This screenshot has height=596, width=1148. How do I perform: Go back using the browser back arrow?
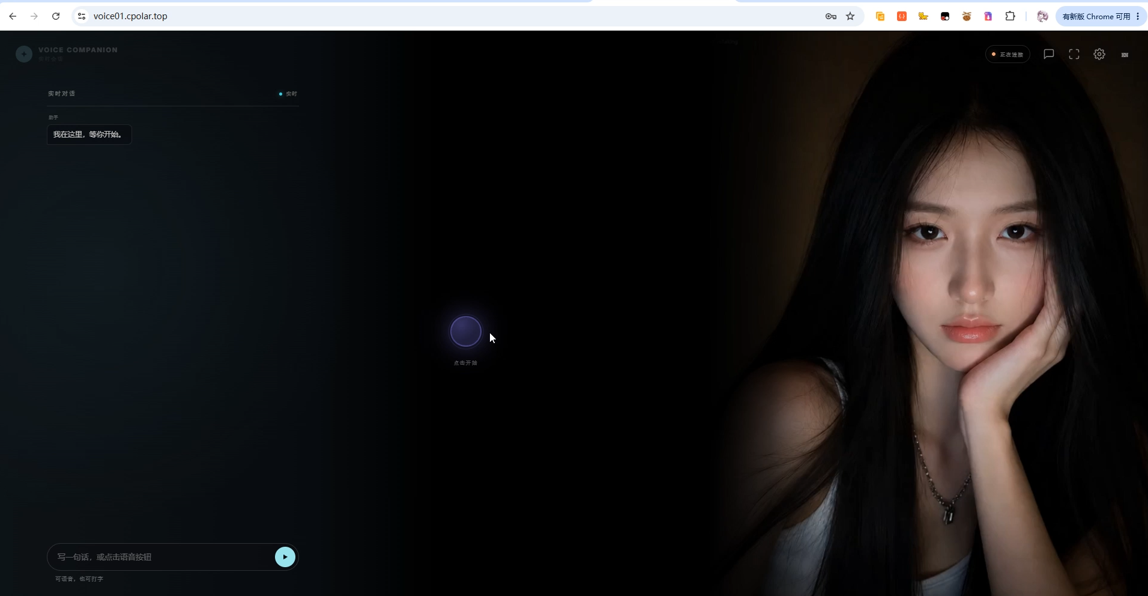(x=13, y=16)
